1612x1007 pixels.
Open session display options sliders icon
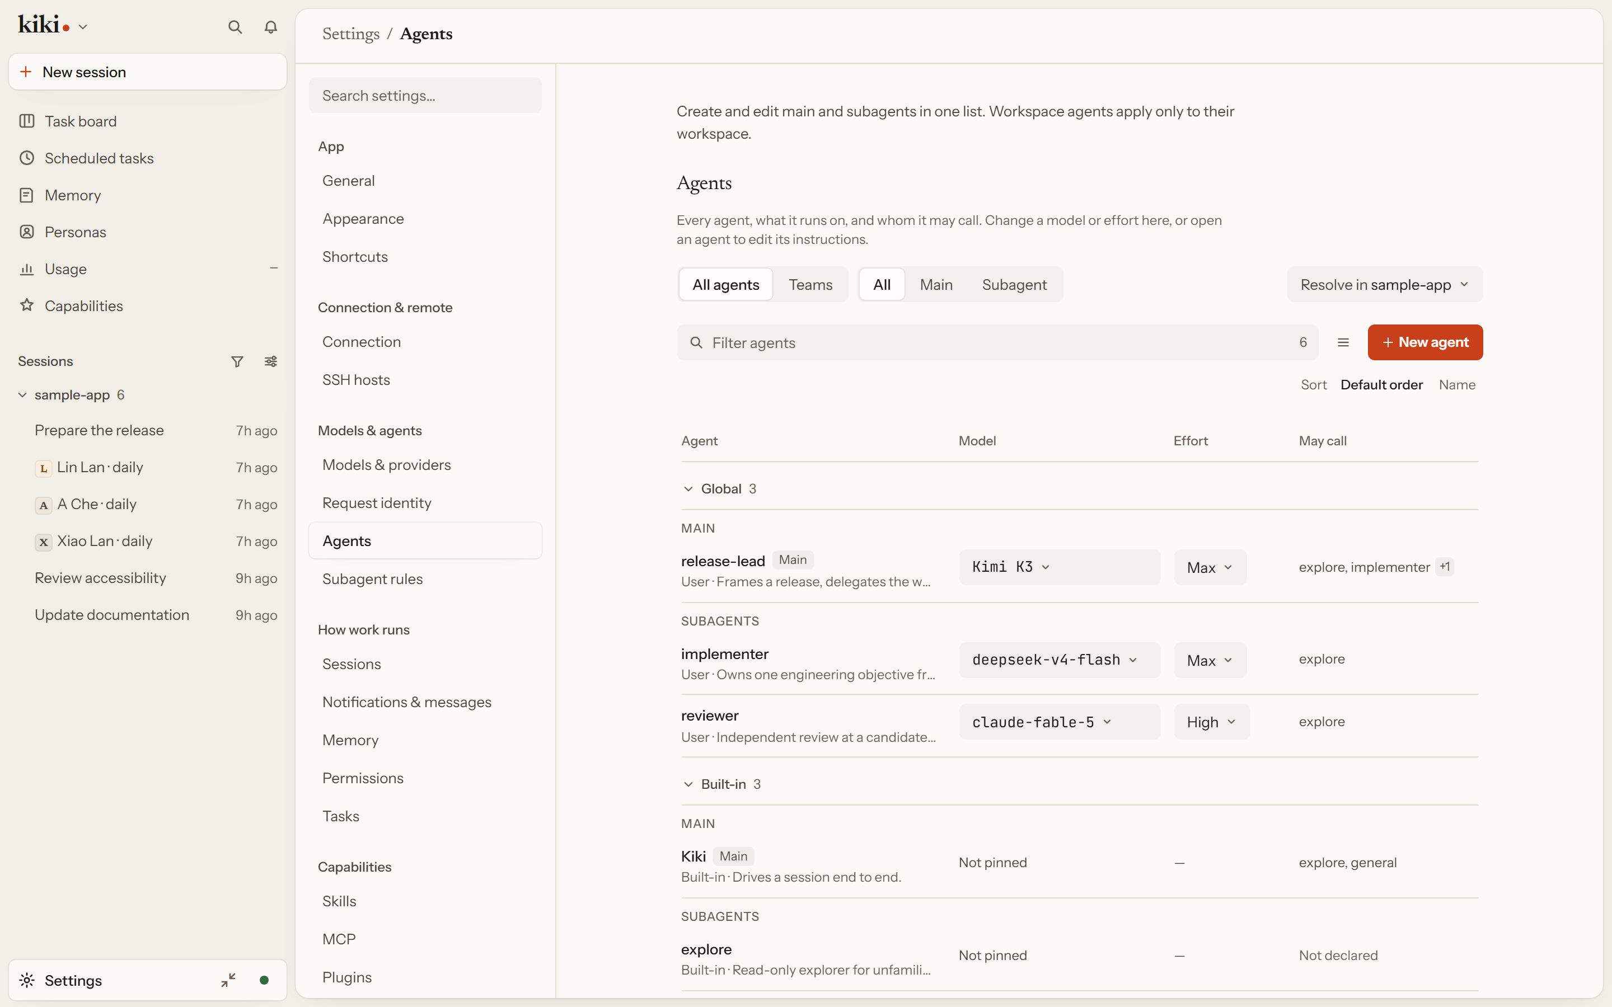coord(270,361)
